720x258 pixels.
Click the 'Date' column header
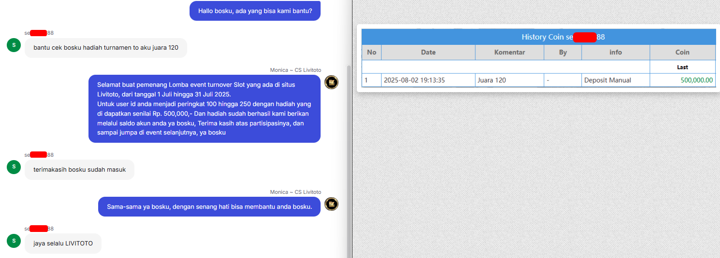428,53
